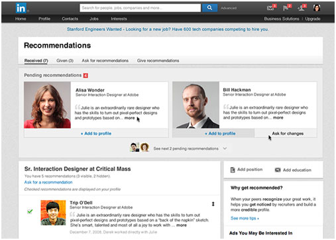
Task: Click Ask for a recommendation link
Action: pyautogui.click(x=48, y=182)
